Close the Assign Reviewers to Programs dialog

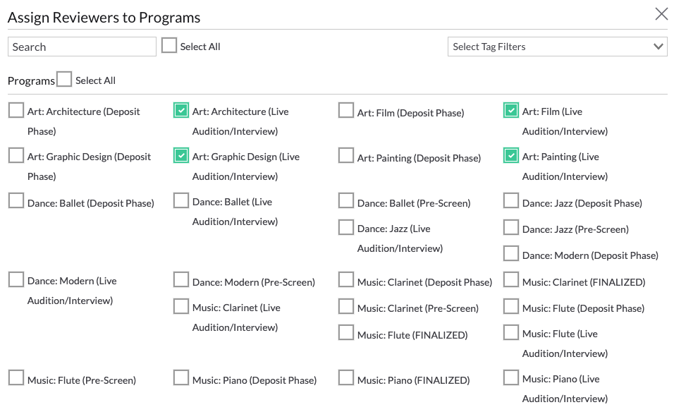pos(661,13)
